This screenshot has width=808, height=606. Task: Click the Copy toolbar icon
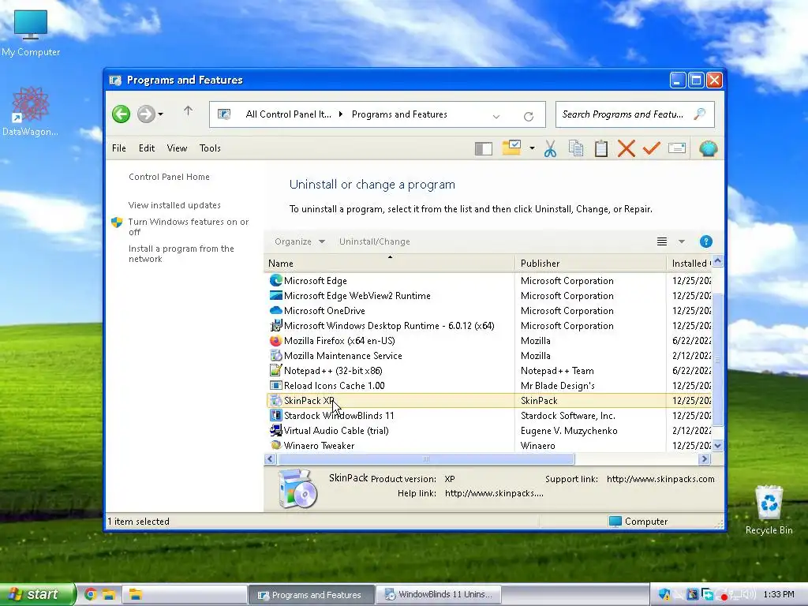tap(575, 148)
